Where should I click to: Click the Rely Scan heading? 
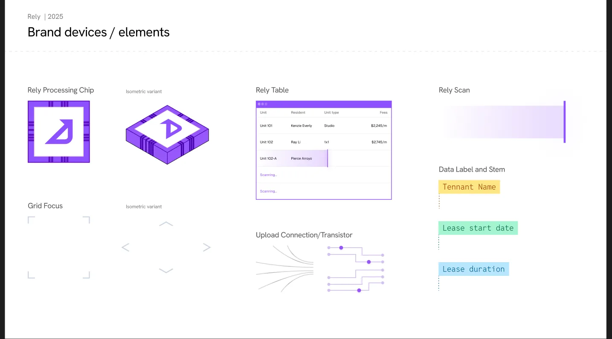pos(454,90)
